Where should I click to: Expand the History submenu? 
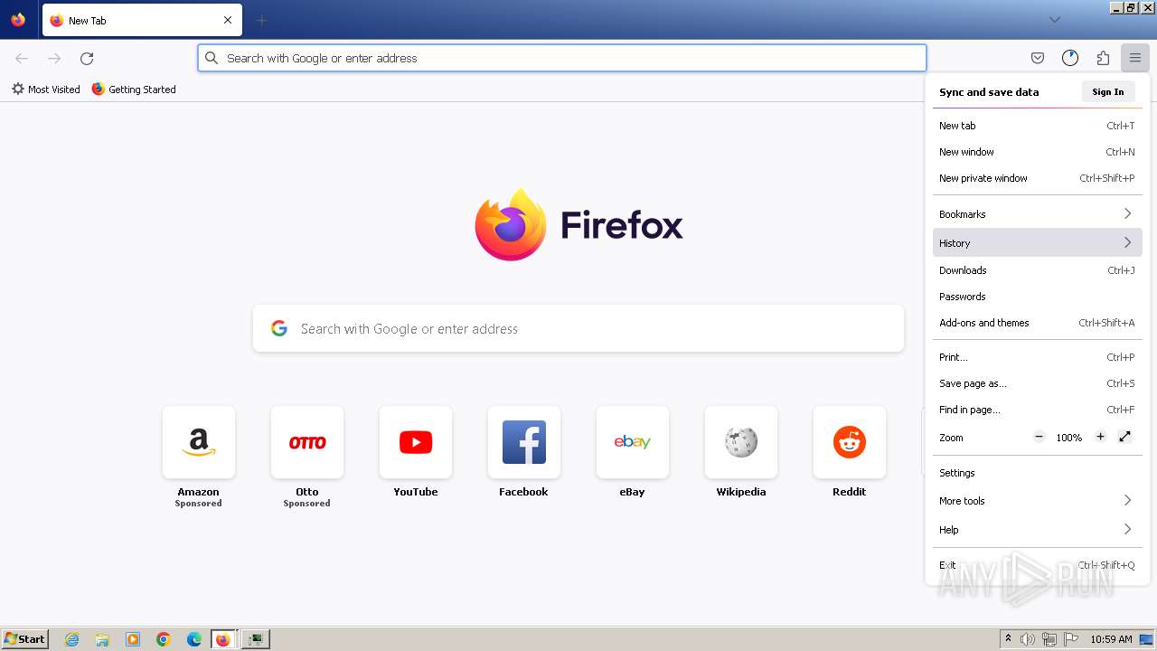1038,242
